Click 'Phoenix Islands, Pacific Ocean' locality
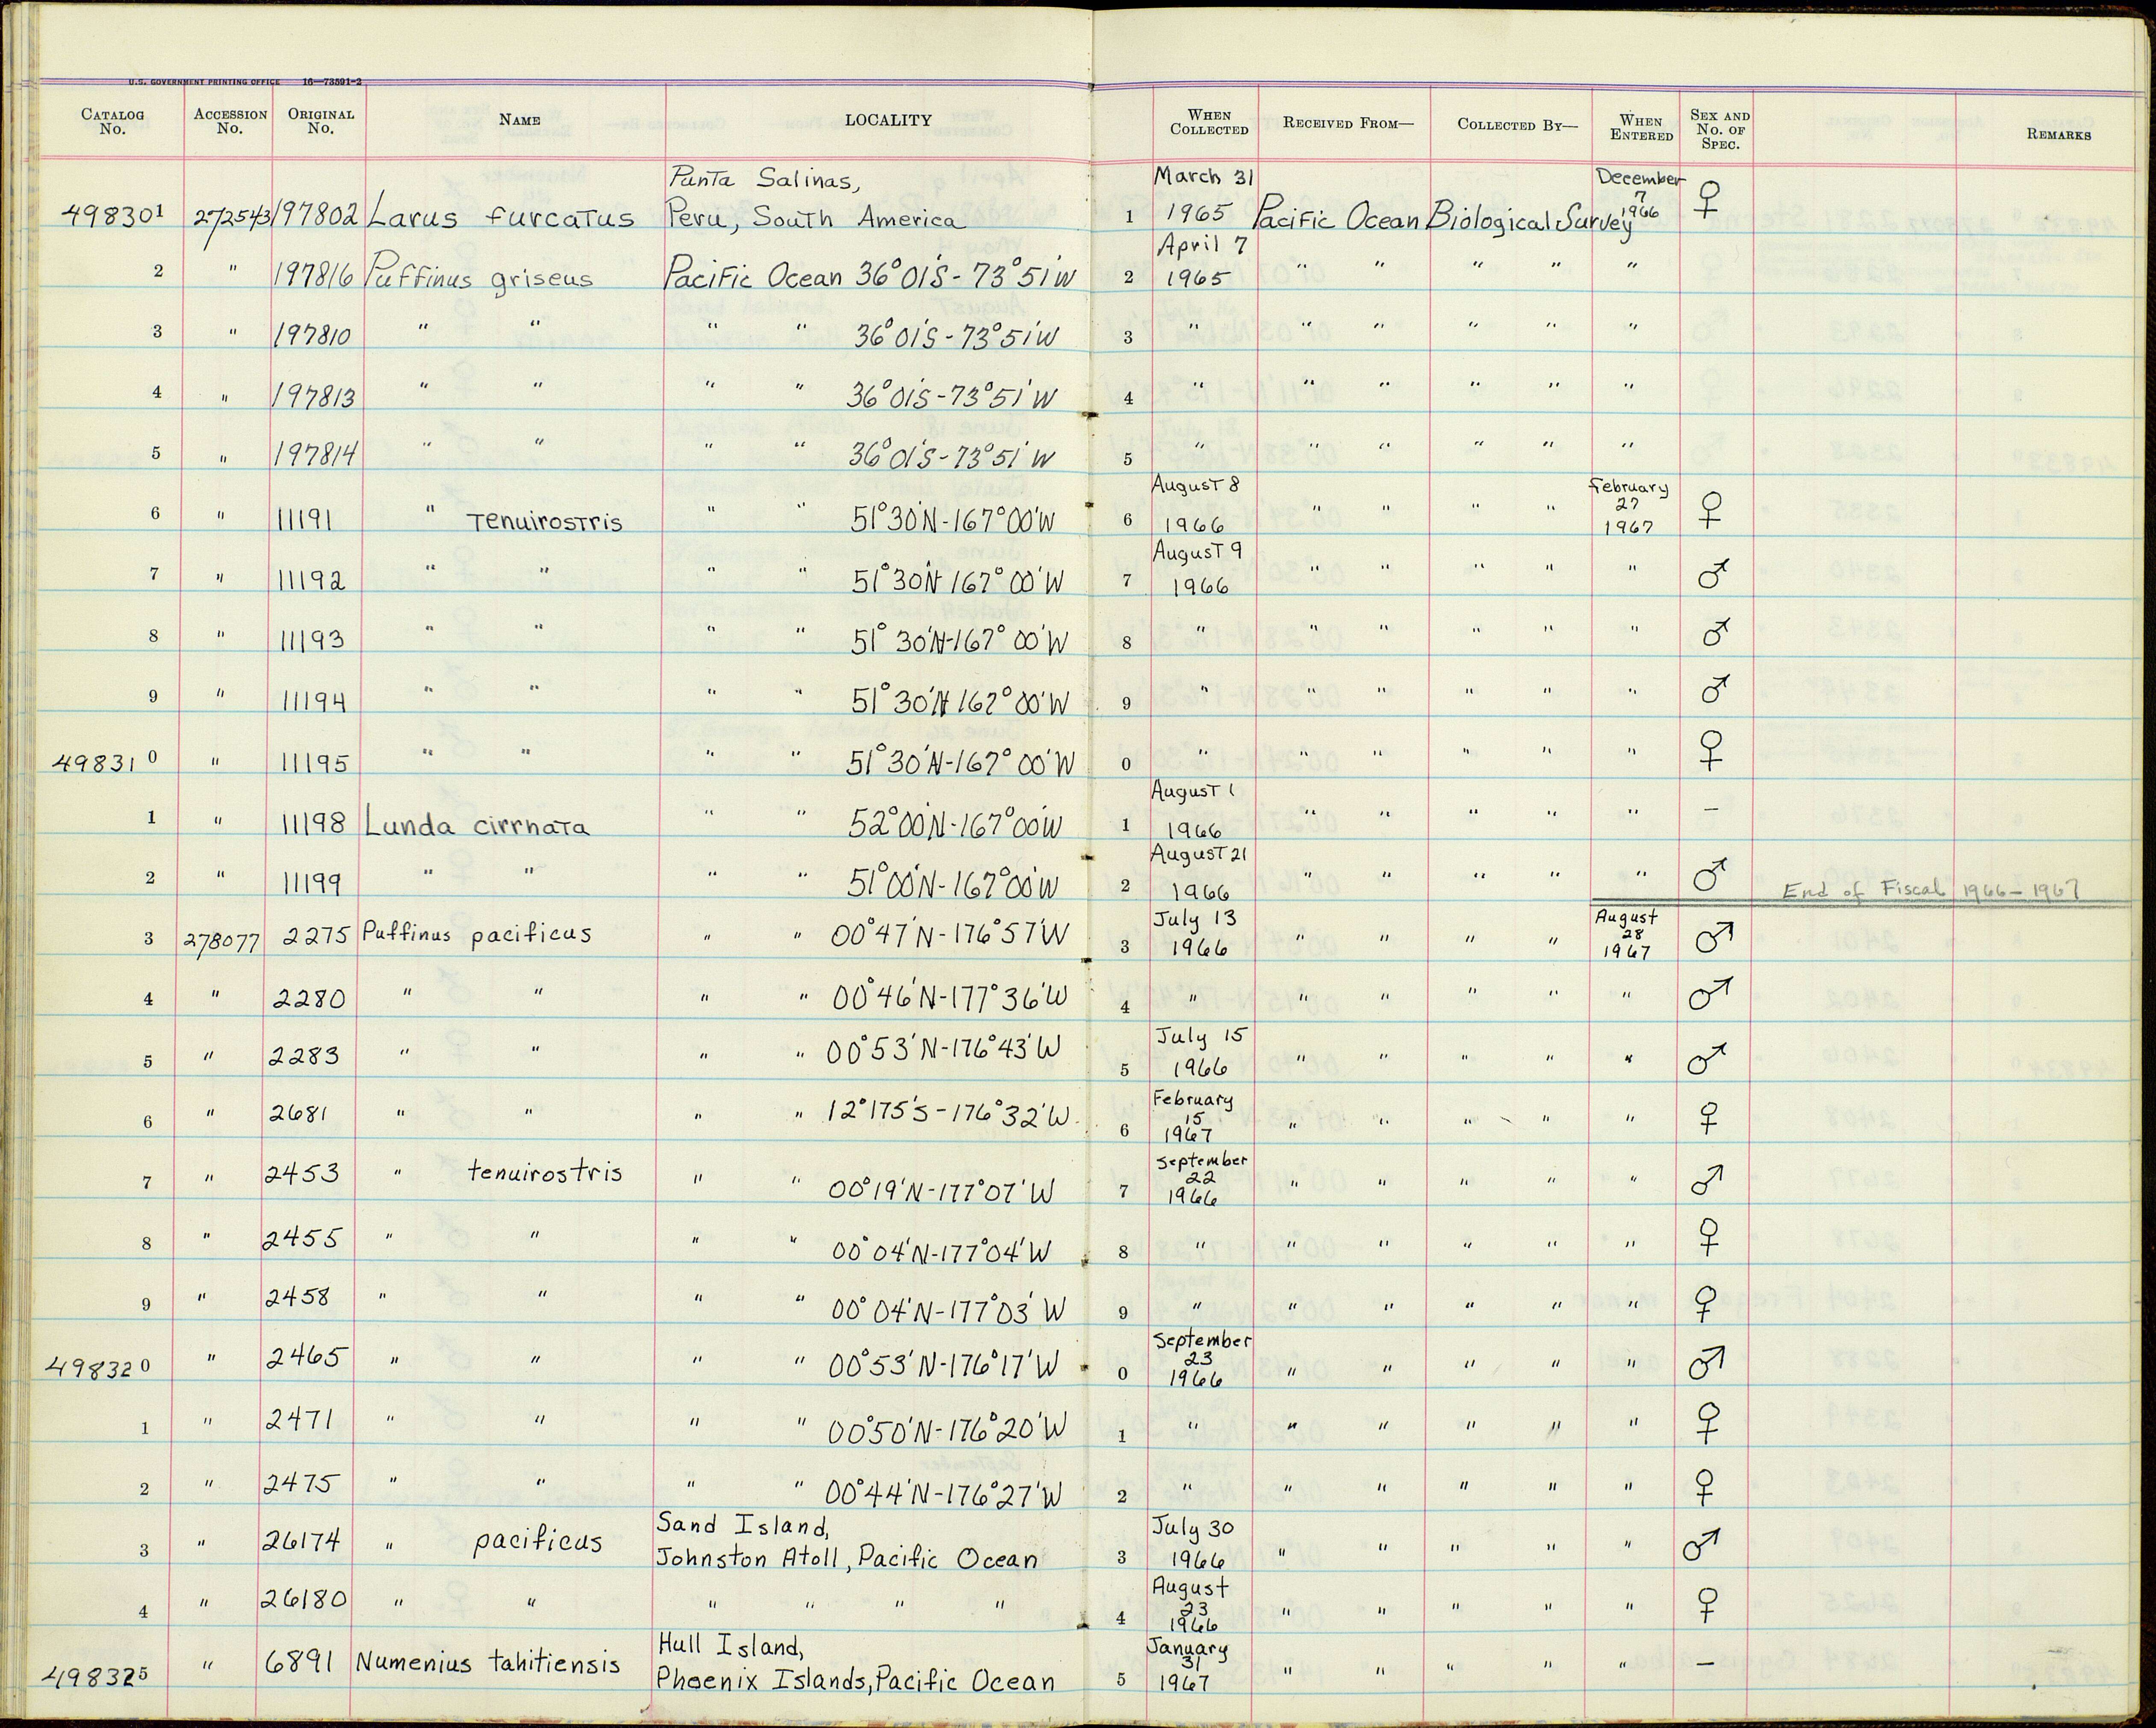 click(x=855, y=1680)
